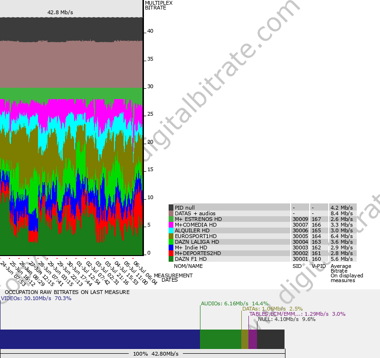Click V-PID value 162
Viewport: 380px width, 358px height.
click(x=316, y=248)
